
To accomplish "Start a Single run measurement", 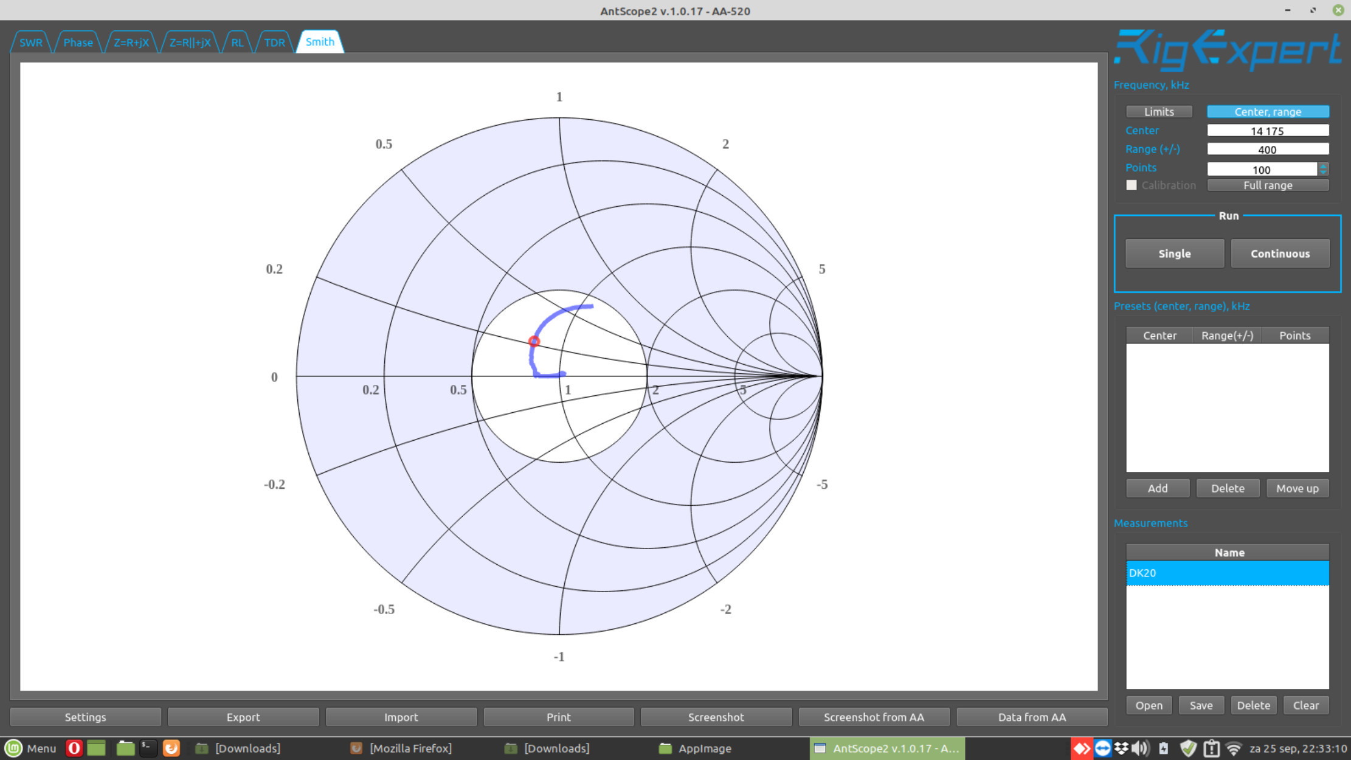I will (1173, 254).
